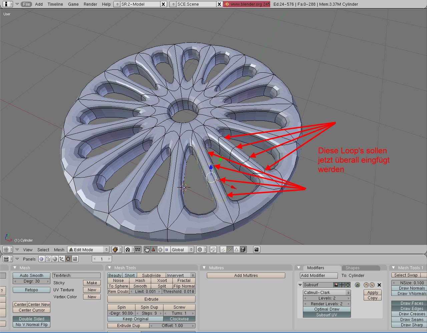Select the translate manipulator triangle icon

153,250
